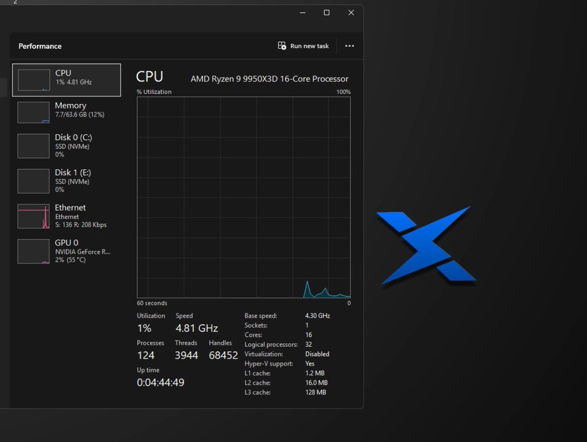Click Run new task button
587x442 pixels.
(303, 46)
